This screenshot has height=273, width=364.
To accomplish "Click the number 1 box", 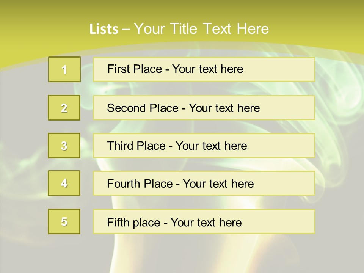I will 64,69.
